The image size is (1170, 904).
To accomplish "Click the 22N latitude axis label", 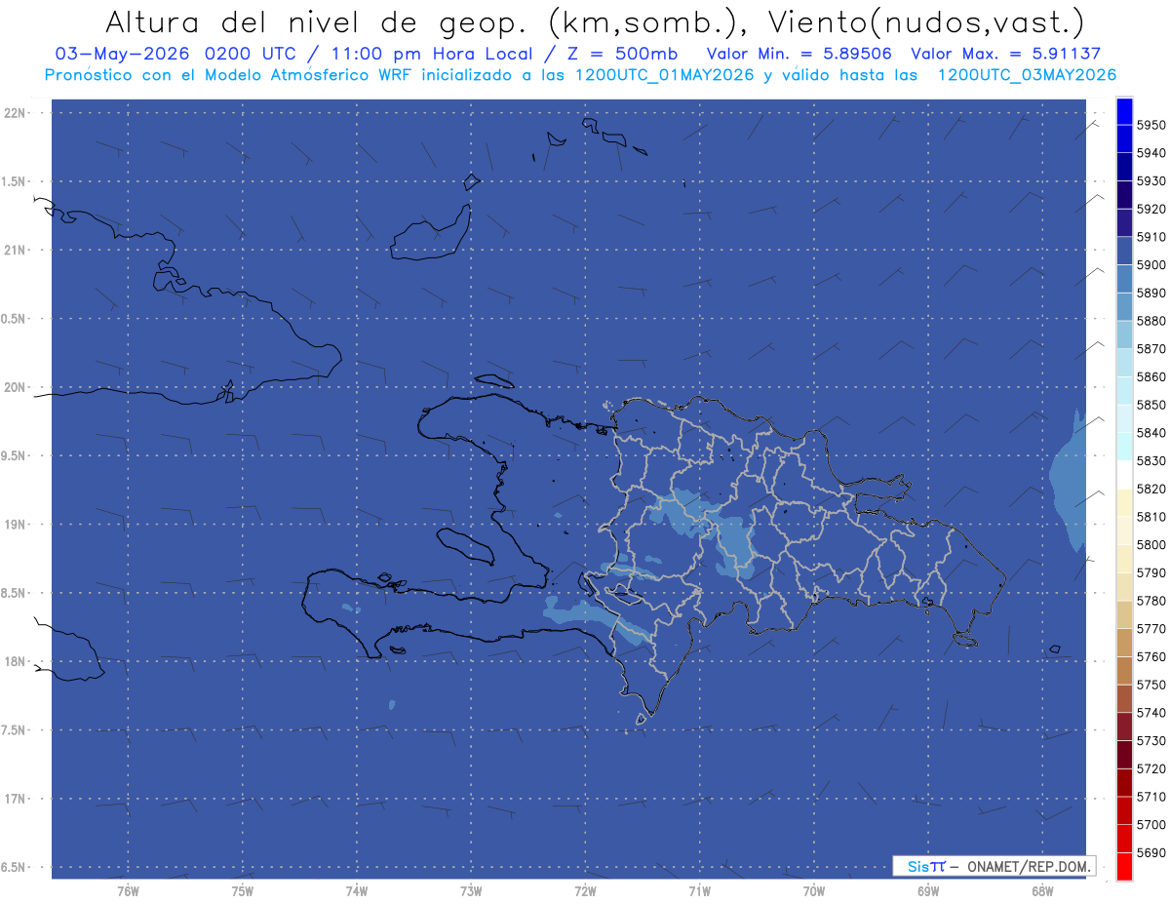I will click(x=16, y=112).
